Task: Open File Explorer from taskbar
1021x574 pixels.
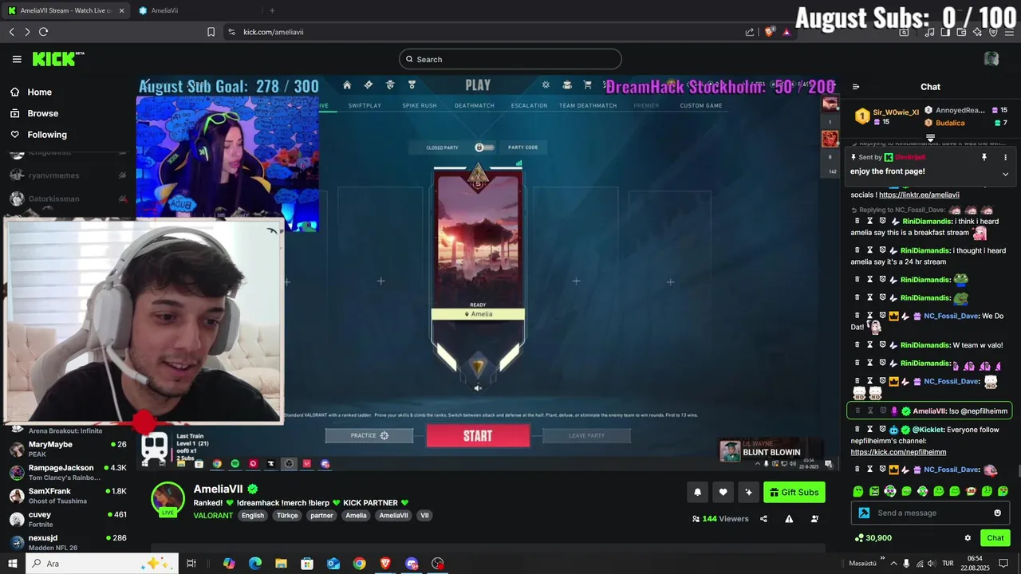Action: (x=281, y=564)
